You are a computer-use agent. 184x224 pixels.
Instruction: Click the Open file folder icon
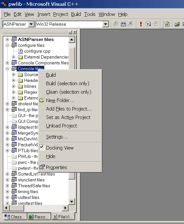pyautogui.click(x=177, y=24)
